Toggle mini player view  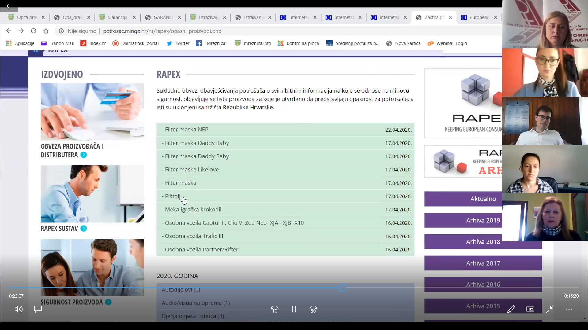(x=530, y=309)
